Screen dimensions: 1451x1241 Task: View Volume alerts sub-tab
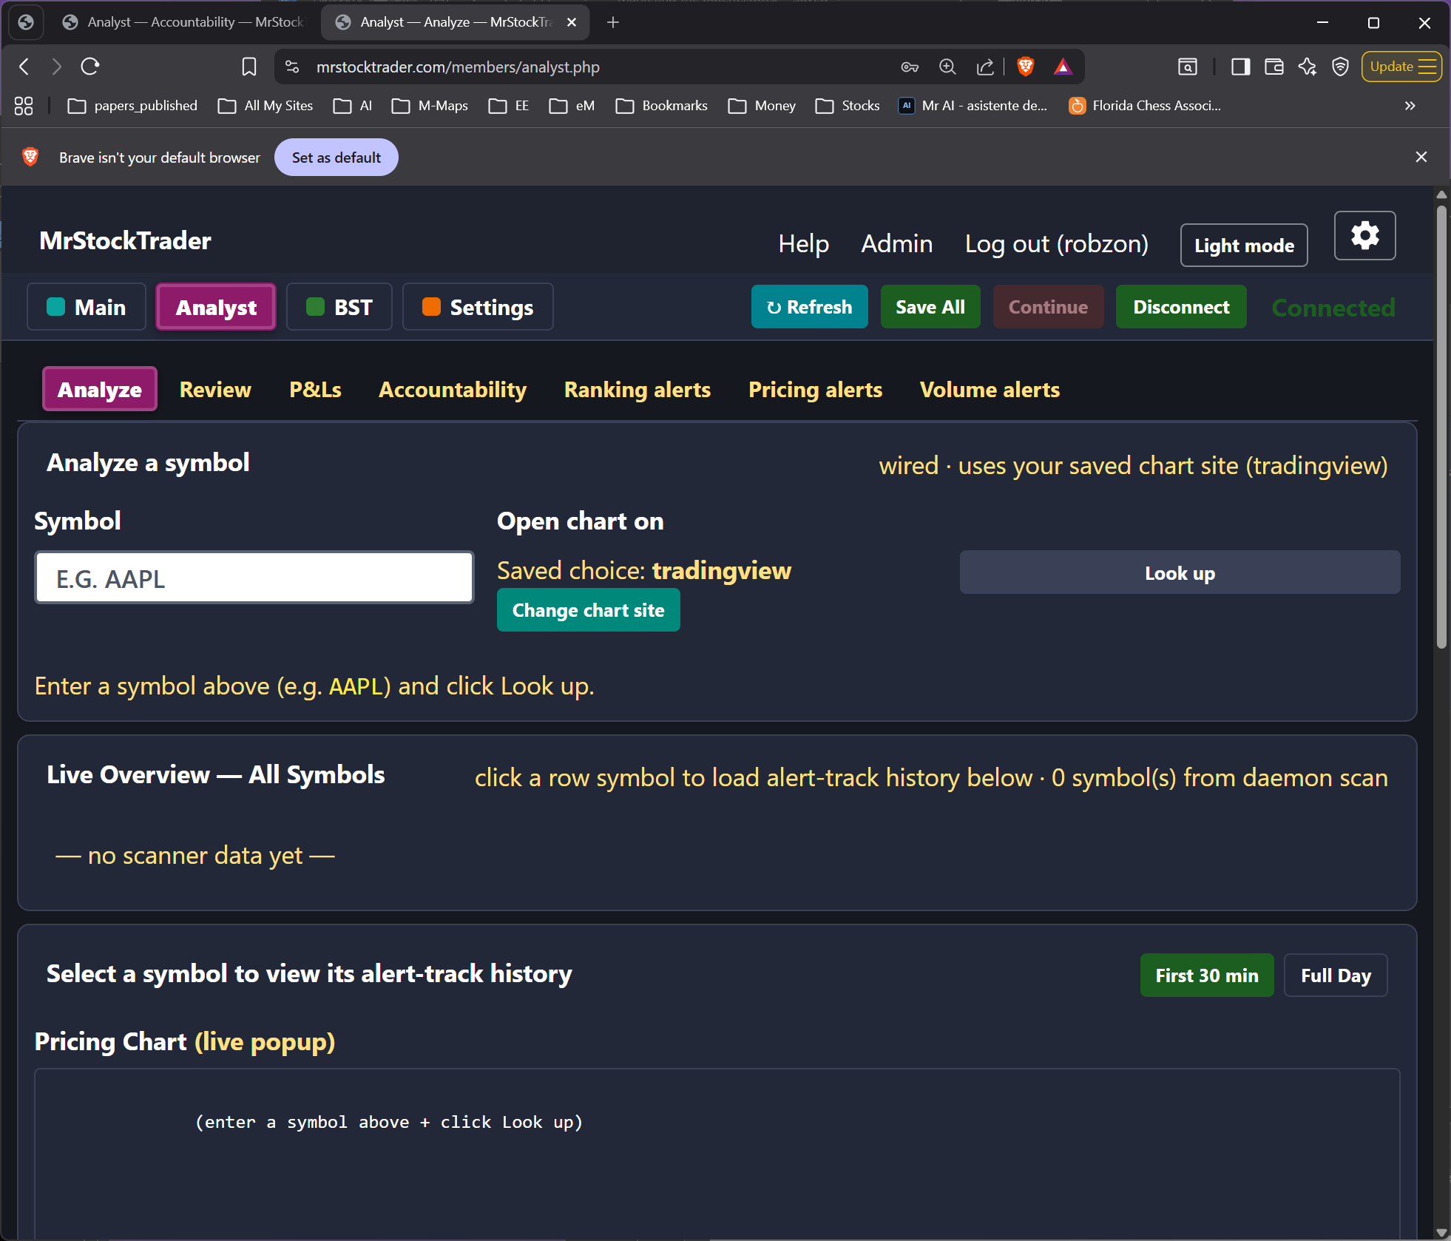click(x=990, y=389)
